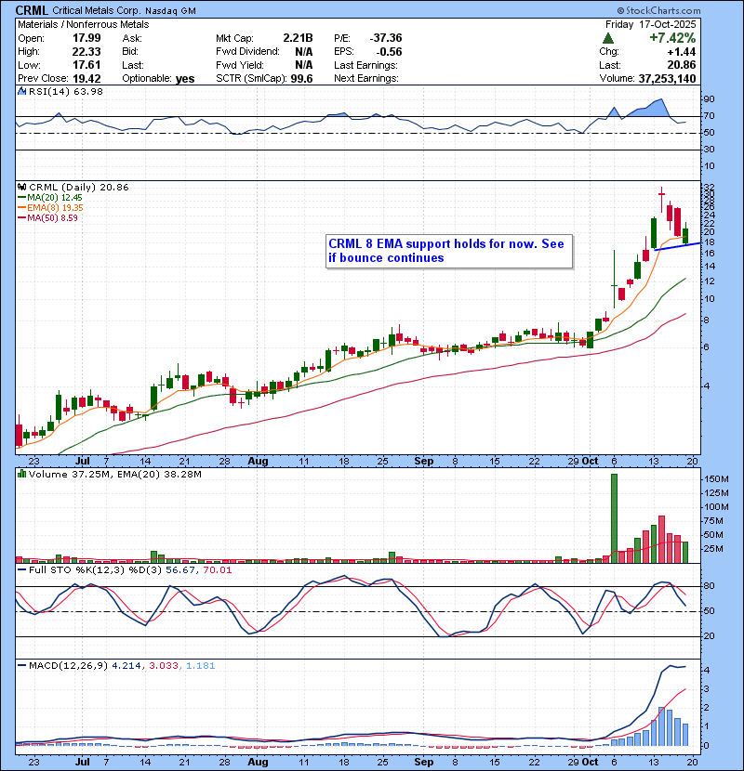Click the 100M volume axis label
The height and width of the screenshot is (771, 744).
(x=716, y=507)
